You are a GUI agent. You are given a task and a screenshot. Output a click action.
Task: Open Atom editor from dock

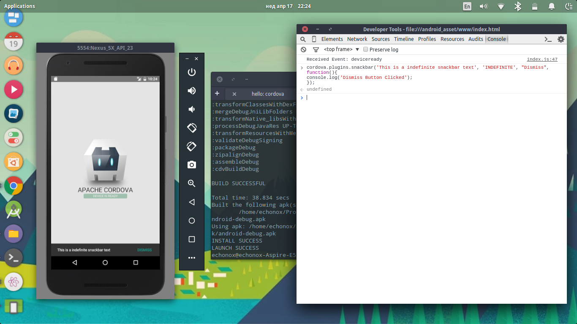tap(14, 282)
